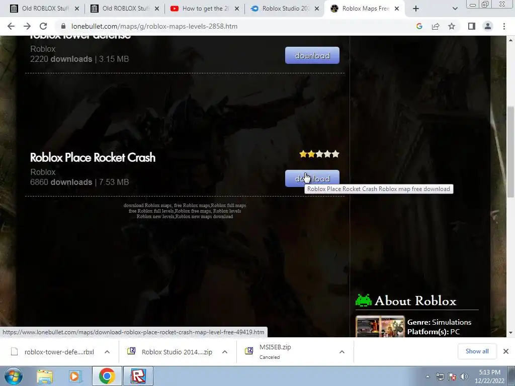Select Chrome in the taskbar
The width and height of the screenshot is (515, 386).
click(107, 376)
